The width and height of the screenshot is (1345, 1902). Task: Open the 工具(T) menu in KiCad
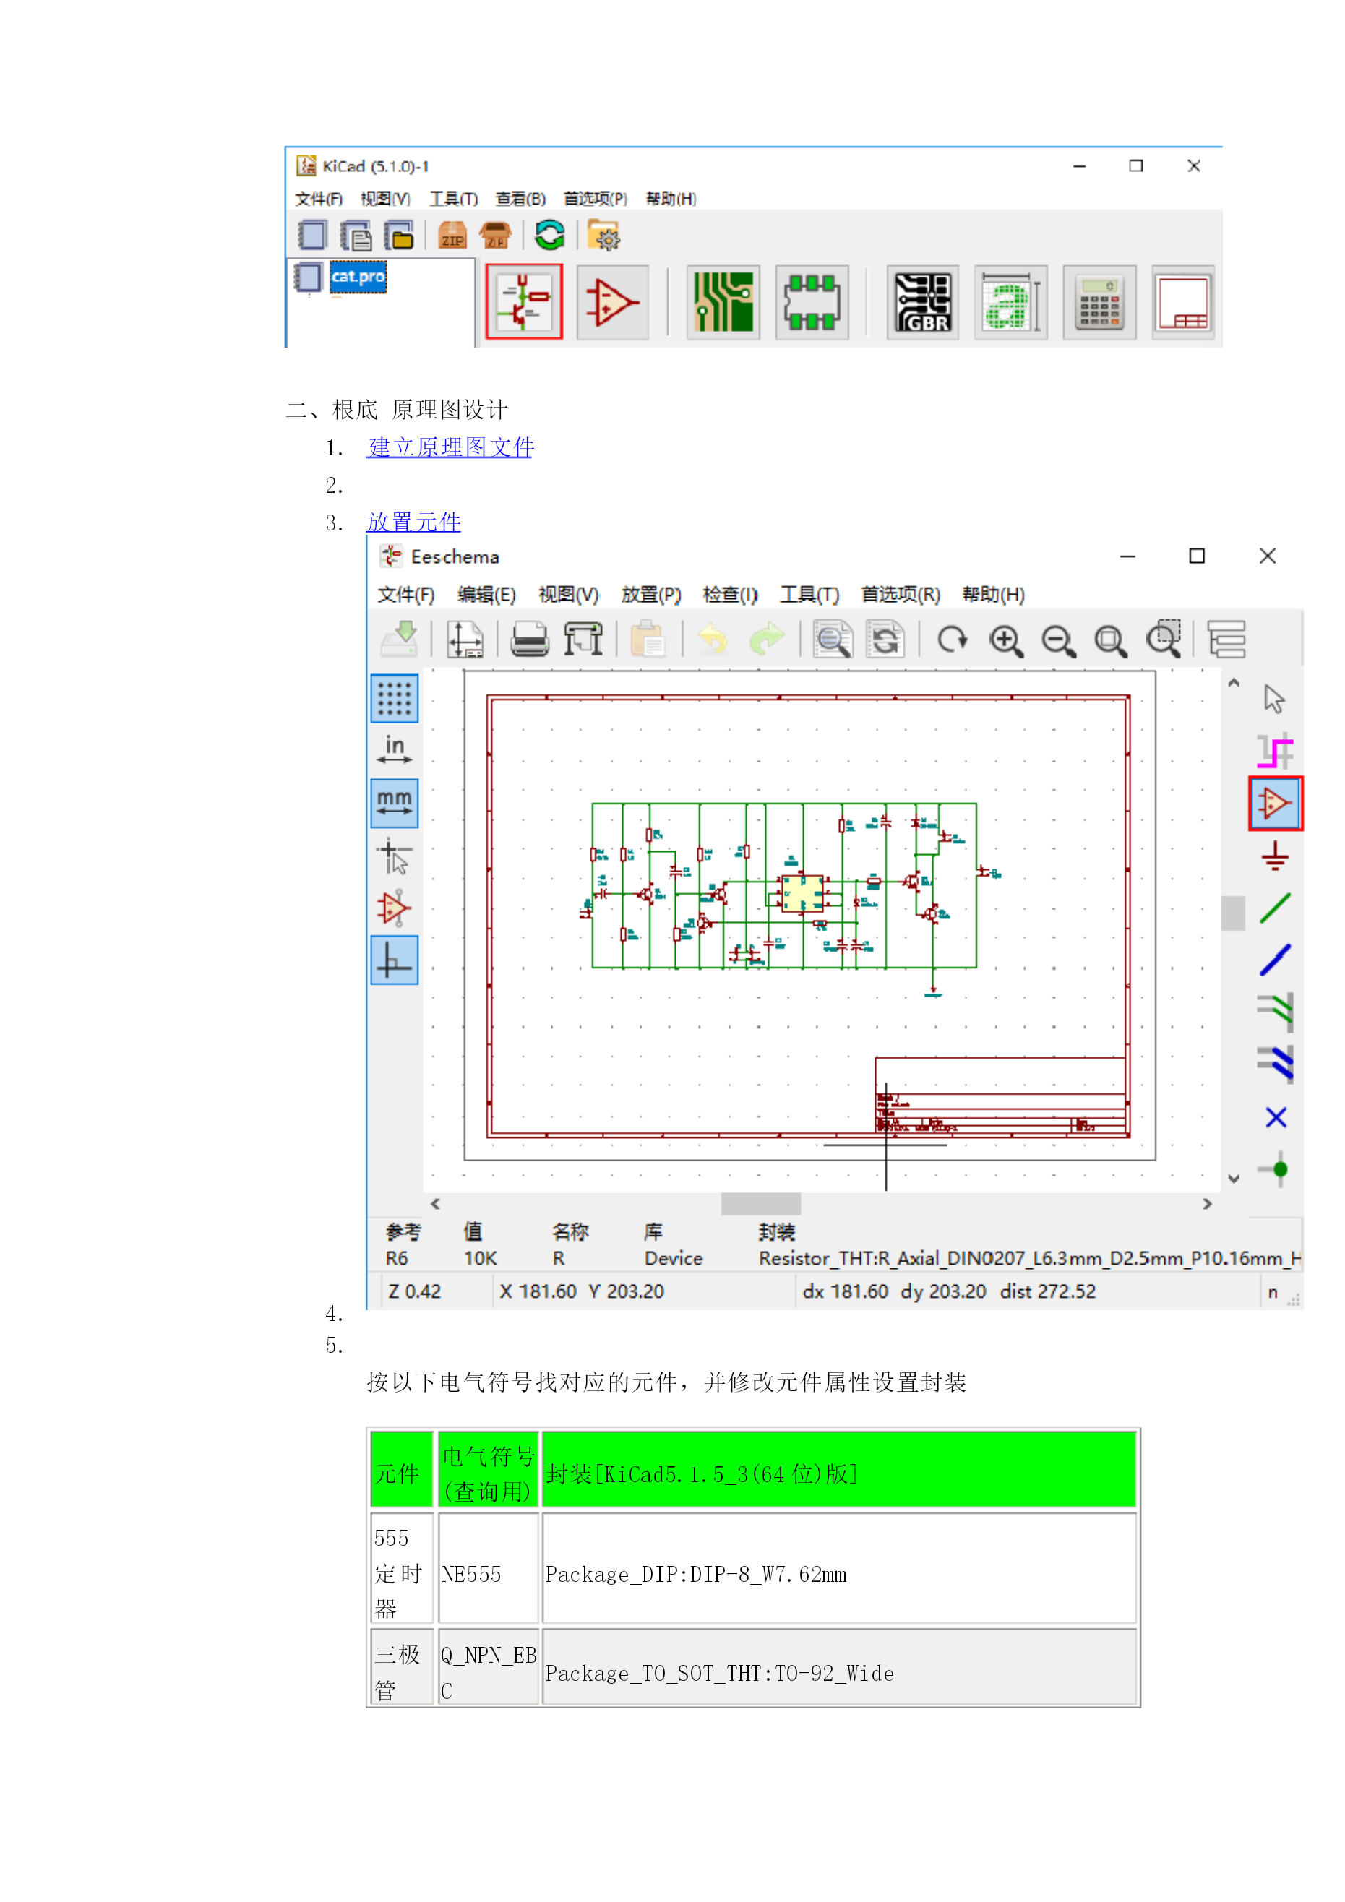pos(453,199)
